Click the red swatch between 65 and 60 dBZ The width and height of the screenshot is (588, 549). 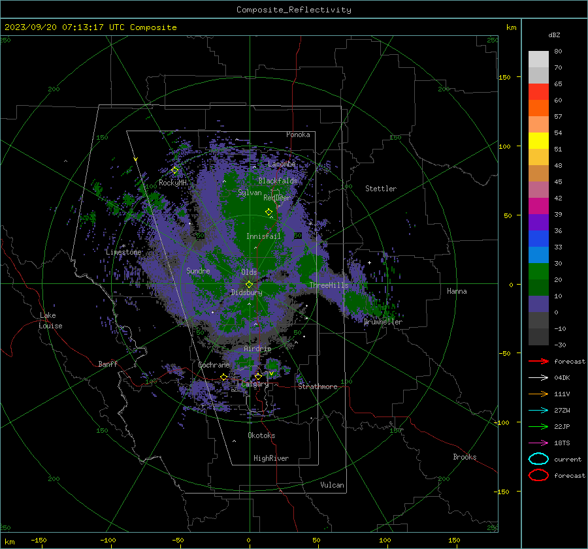click(x=538, y=91)
